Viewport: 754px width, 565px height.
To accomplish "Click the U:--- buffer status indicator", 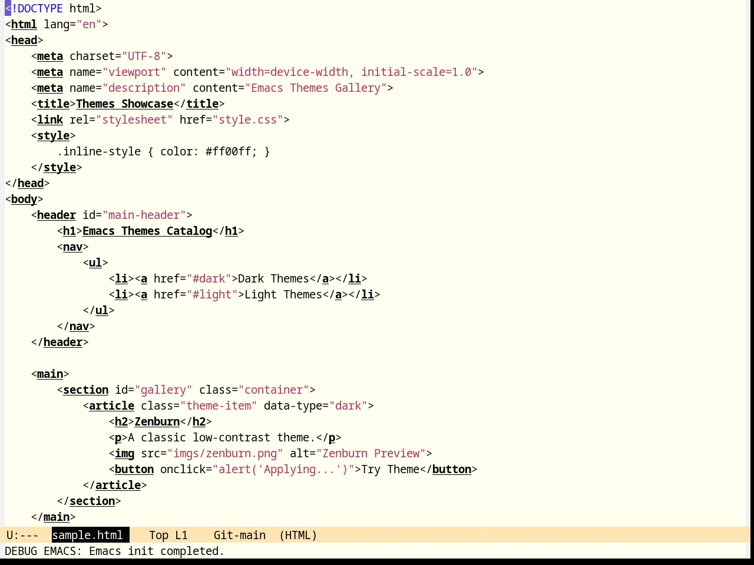I will click(x=22, y=535).
